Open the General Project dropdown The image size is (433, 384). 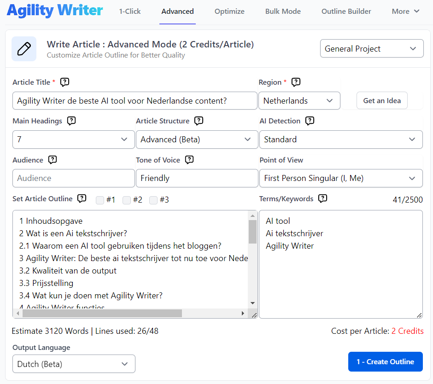372,49
